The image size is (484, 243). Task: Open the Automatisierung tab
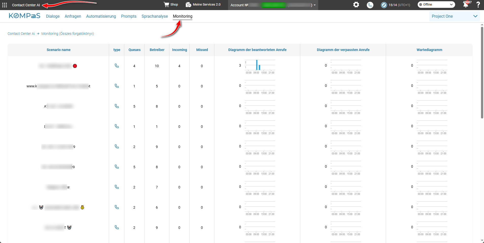click(101, 16)
